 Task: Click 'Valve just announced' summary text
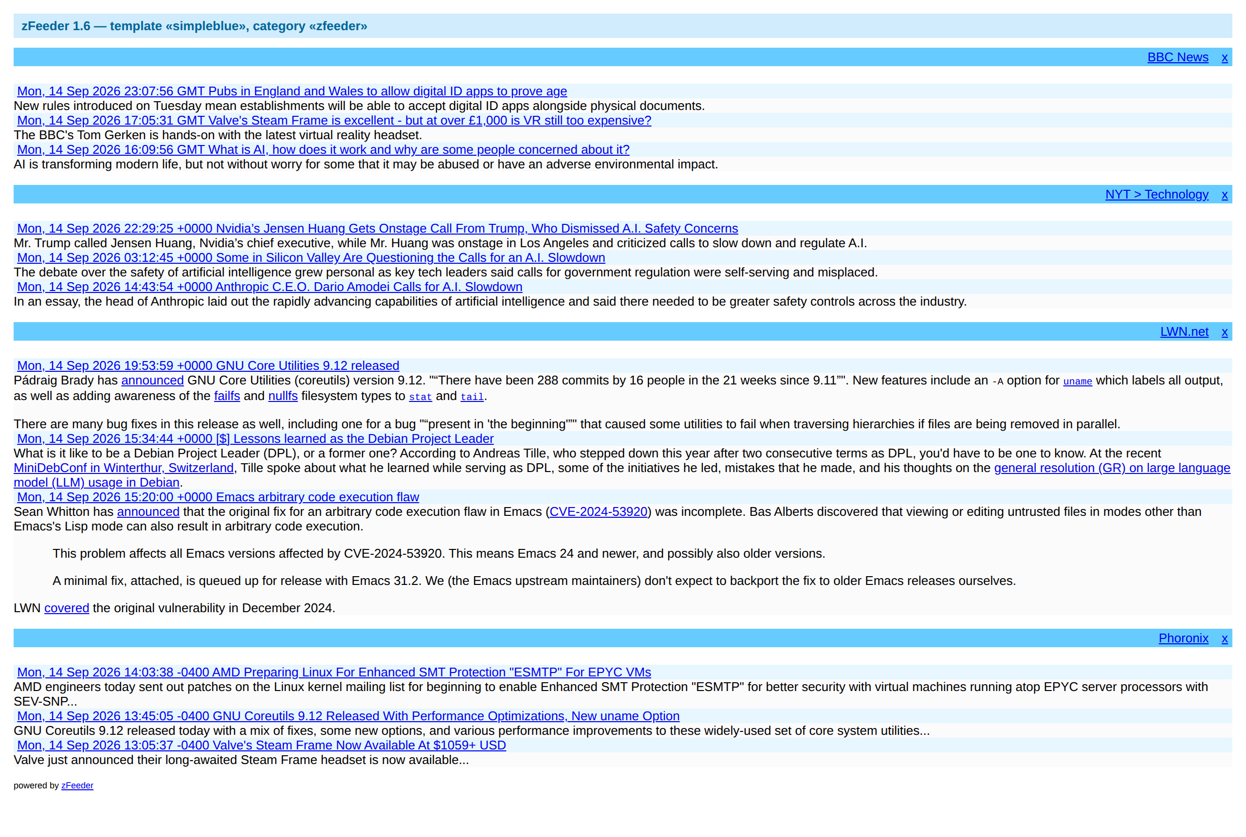[241, 761]
